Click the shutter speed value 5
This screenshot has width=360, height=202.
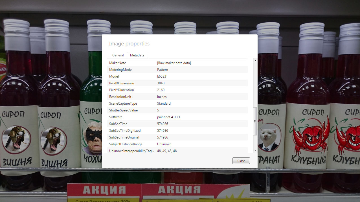(158, 110)
